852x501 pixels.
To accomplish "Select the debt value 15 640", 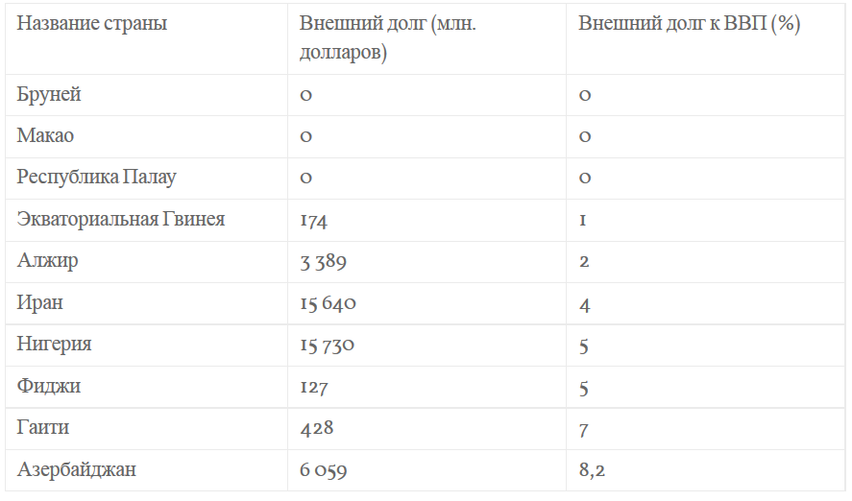I will point(329,303).
